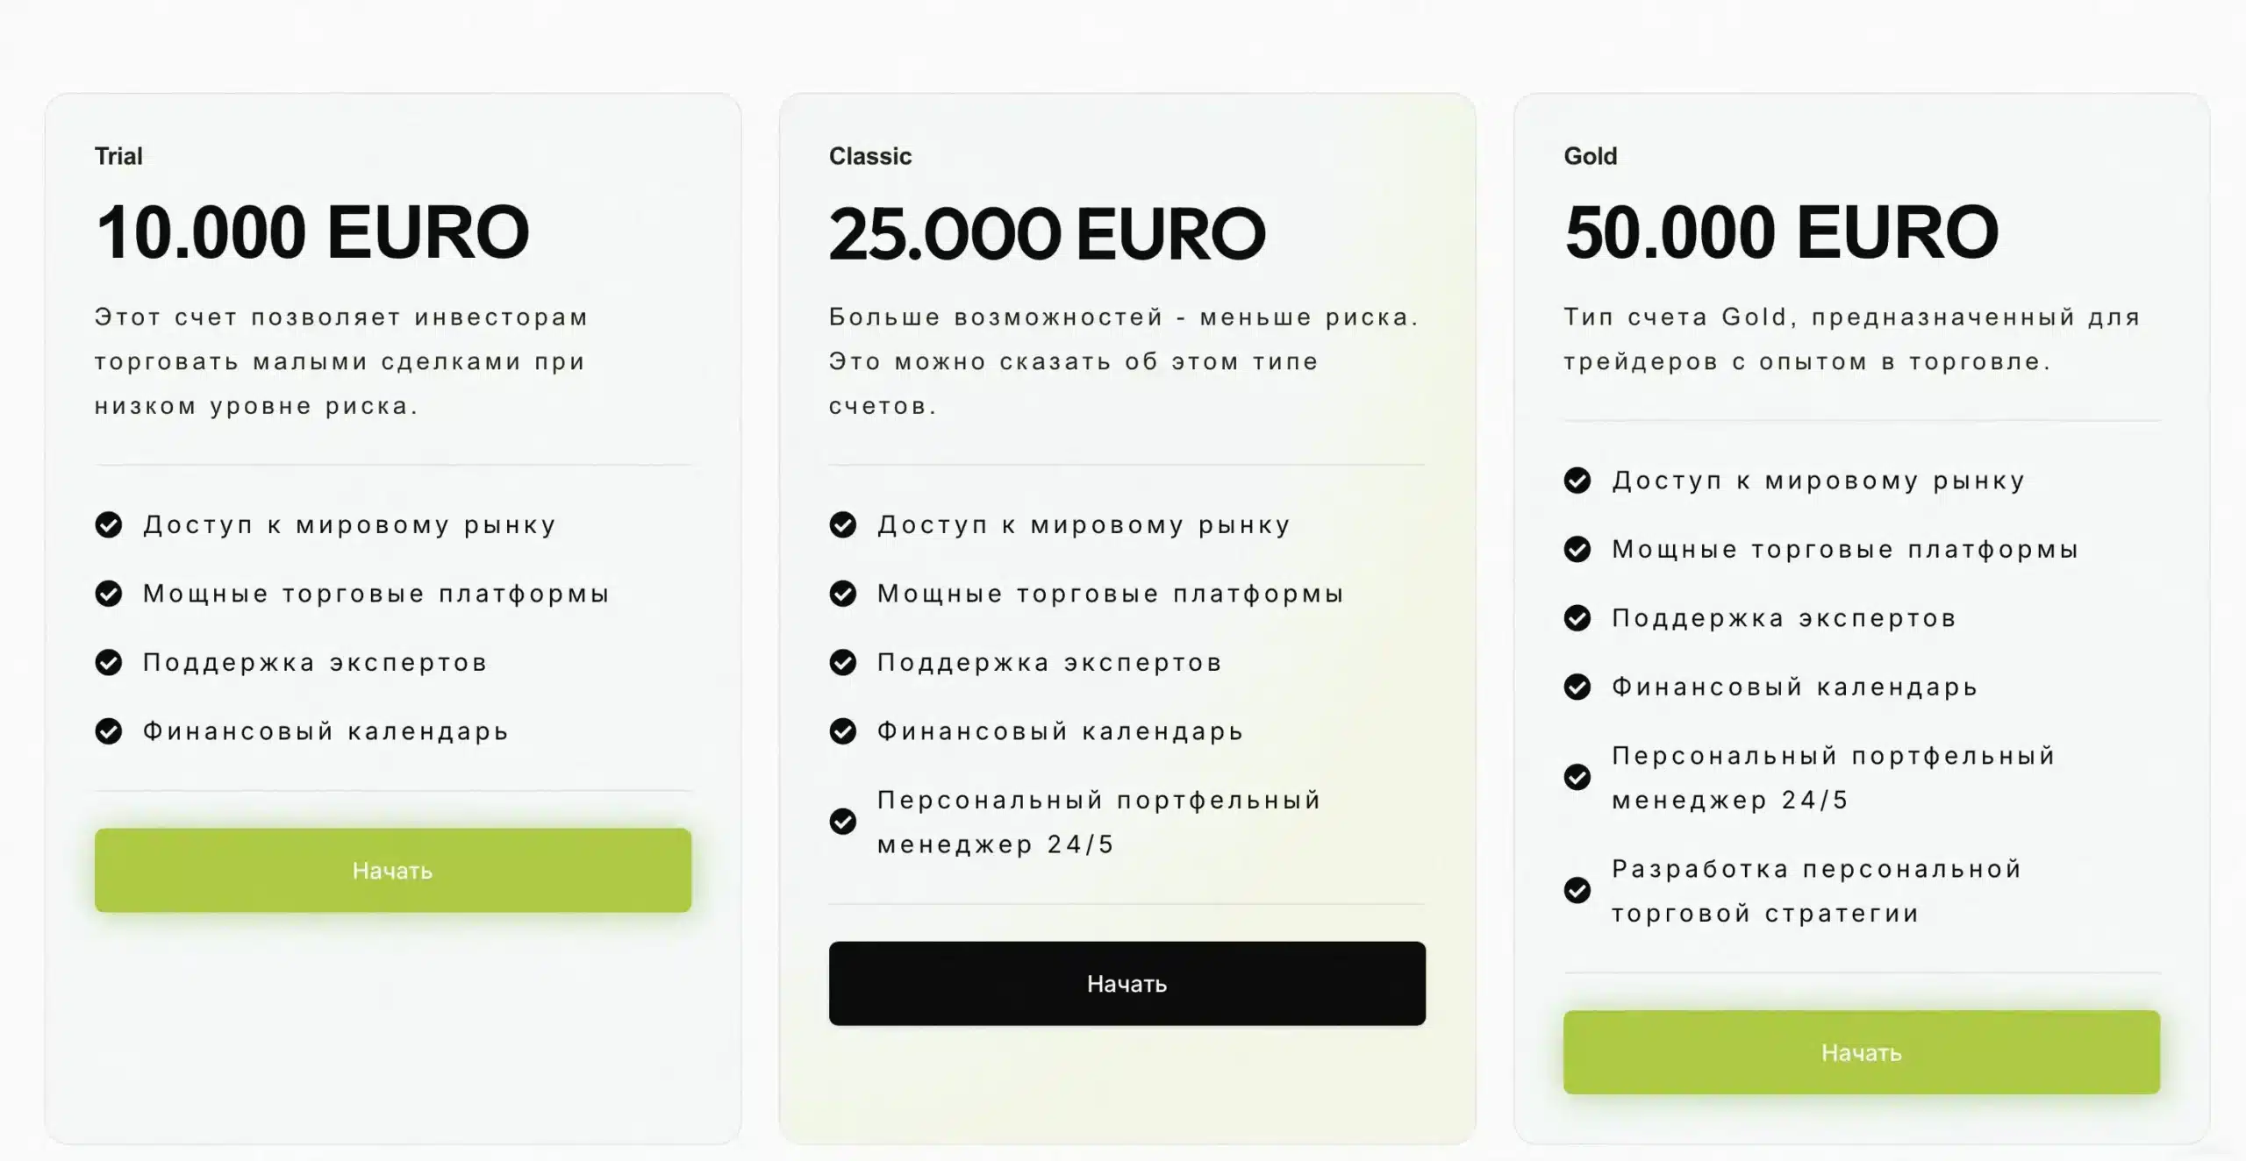Click the 25.000 EURO price heading
This screenshot has width=2246, height=1161.
[x=1048, y=234]
